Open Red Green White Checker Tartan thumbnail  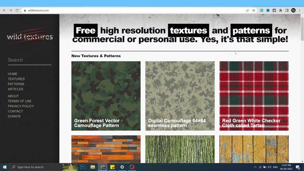click(254, 96)
